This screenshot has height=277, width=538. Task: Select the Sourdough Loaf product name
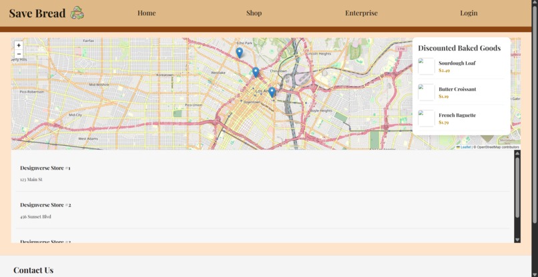coord(457,63)
